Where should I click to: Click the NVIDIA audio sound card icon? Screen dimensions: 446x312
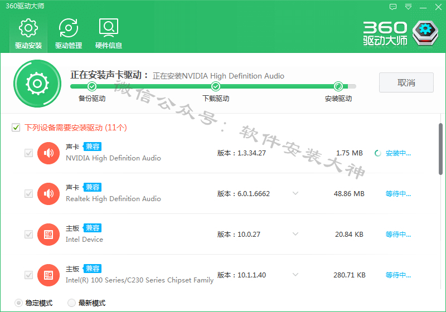pyautogui.click(x=49, y=153)
